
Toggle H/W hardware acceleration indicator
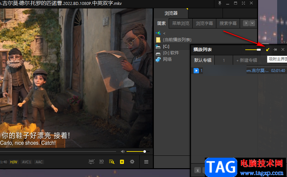14,162
